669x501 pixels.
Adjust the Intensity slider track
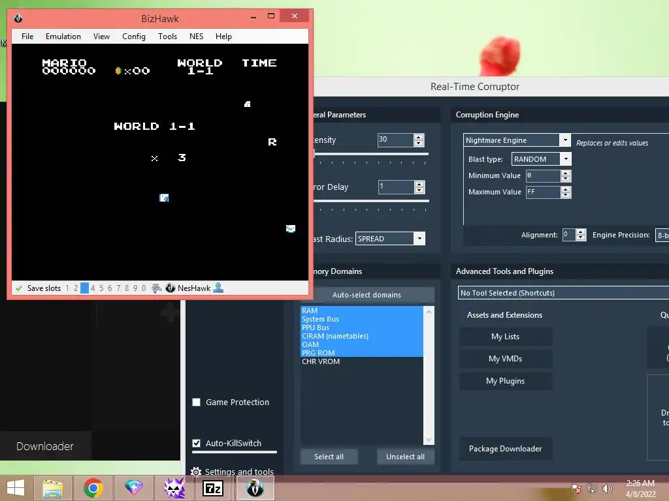point(371,154)
